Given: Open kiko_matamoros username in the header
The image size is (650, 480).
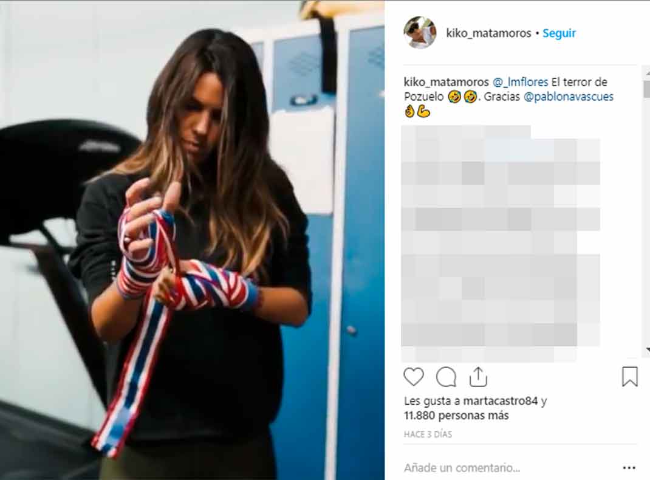Looking at the screenshot, I should [x=488, y=33].
